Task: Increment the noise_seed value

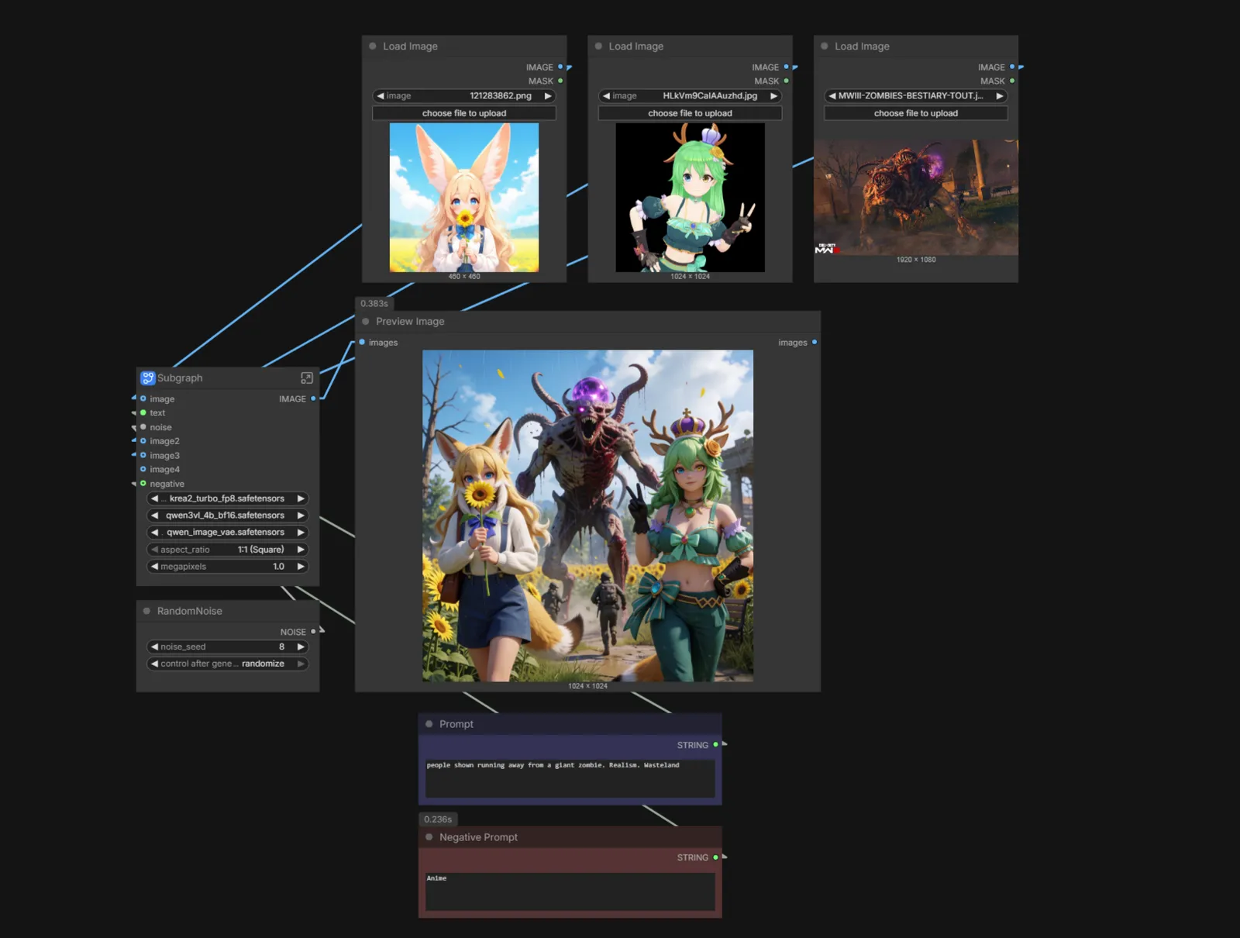Action: (301, 647)
